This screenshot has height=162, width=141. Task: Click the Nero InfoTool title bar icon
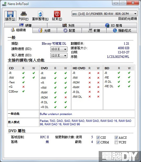[4, 4]
